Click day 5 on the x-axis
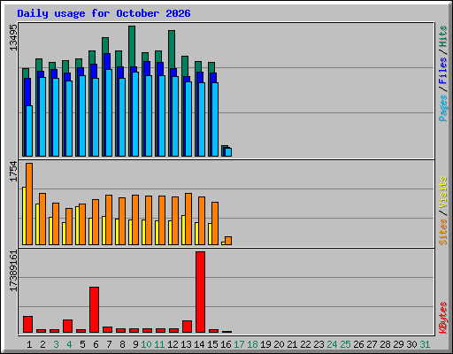Screen dimensions: 453x354 [82, 344]
